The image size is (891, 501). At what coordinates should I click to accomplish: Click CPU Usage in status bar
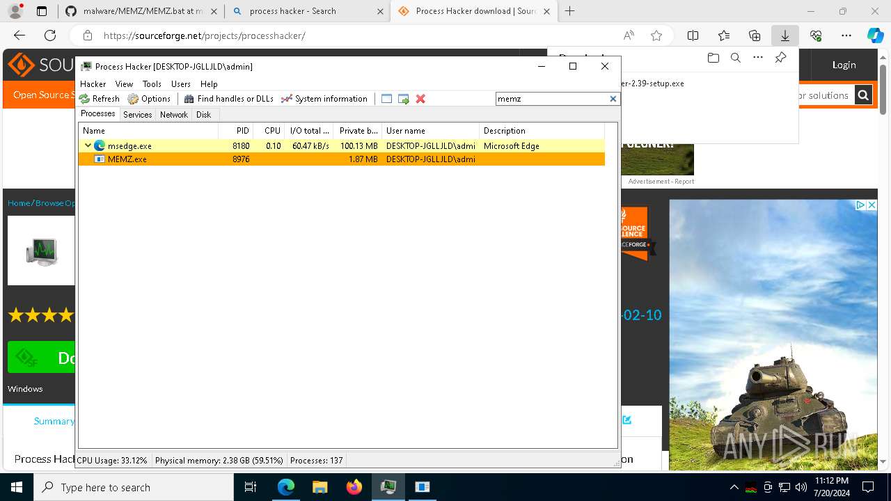pyautogui.click(x=112, y=460)
